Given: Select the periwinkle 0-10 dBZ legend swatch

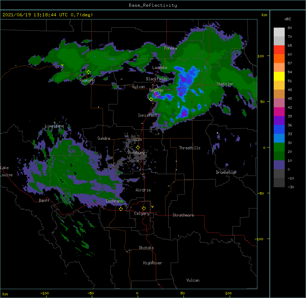Looking at the screenshot, I should coord(279,165).
